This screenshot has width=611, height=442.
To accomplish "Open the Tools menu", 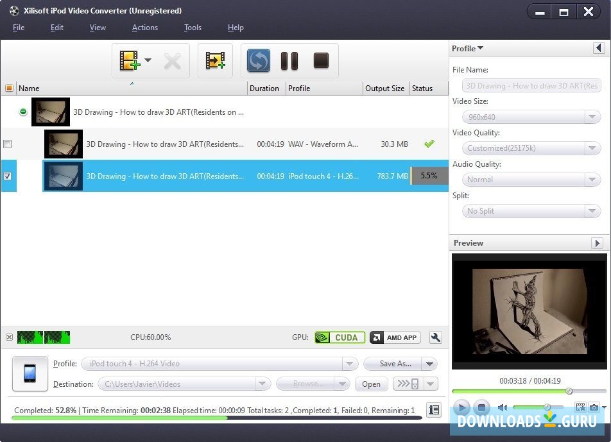I will tap(193, 28).
